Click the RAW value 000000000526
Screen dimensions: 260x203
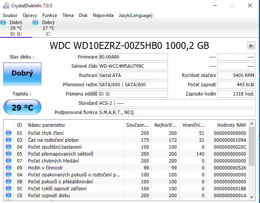pyautogui.click(x=230, y=168)
